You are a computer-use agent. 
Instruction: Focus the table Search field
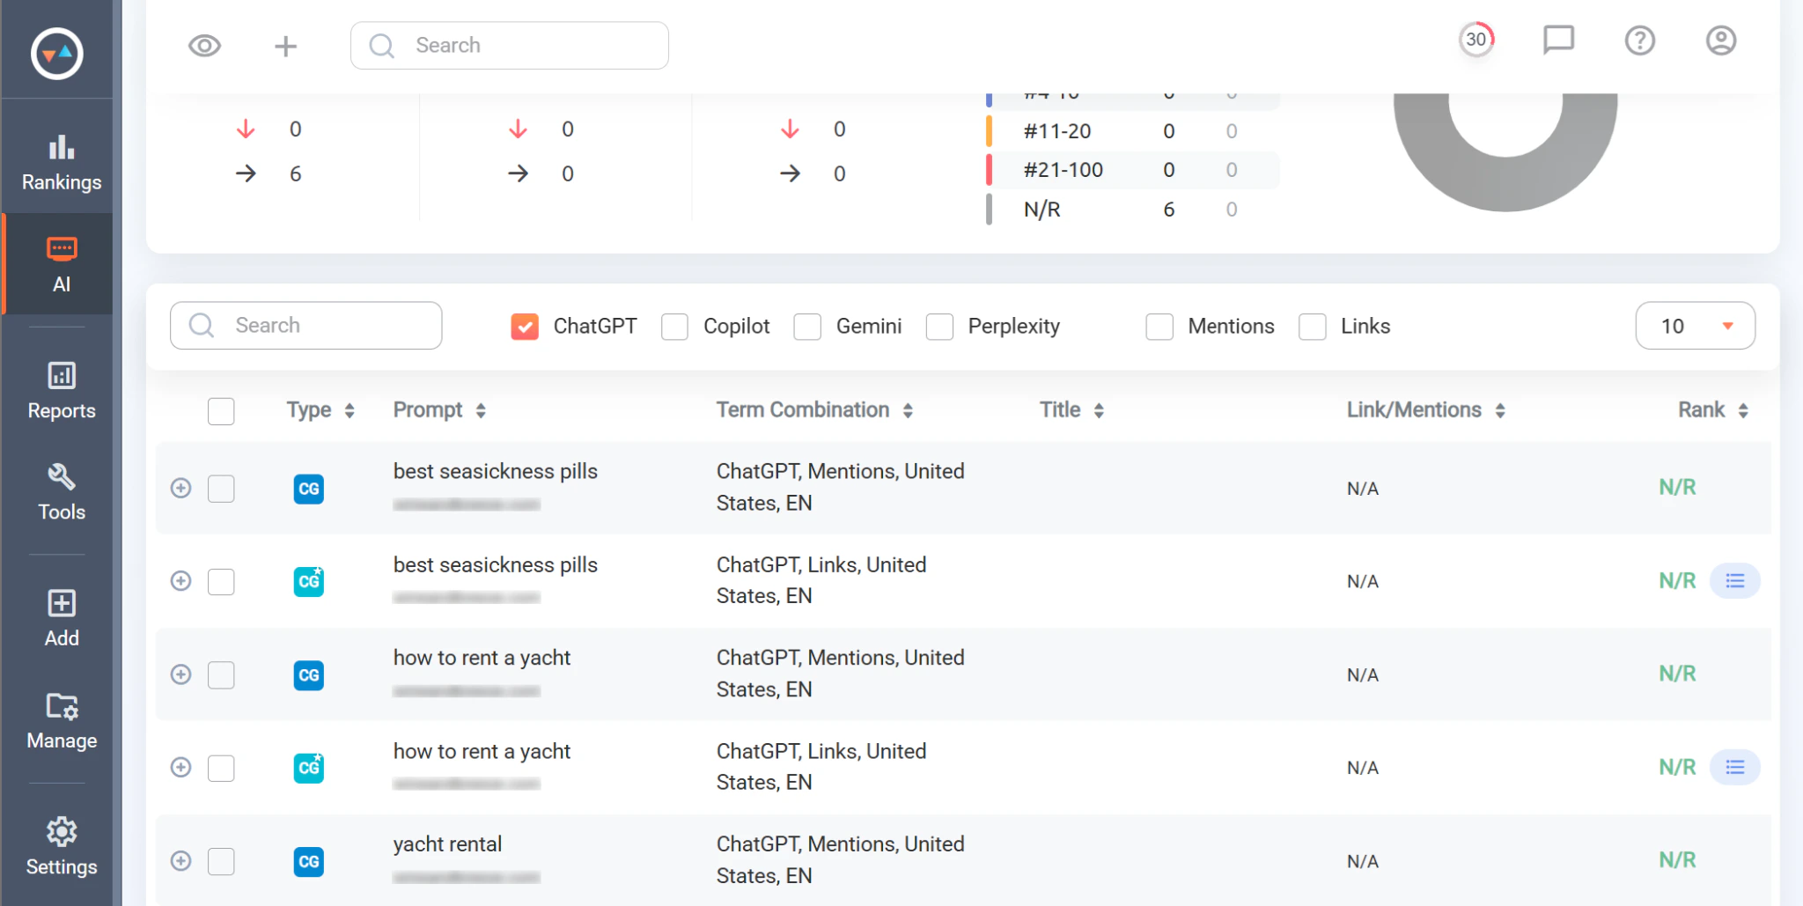point(305,326)
